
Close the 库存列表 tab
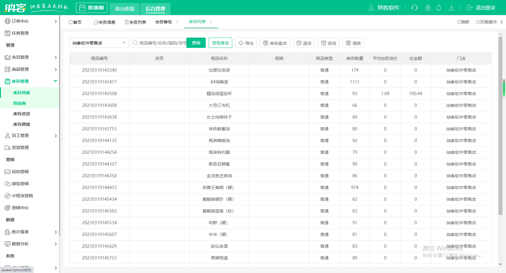pos(211,22)
